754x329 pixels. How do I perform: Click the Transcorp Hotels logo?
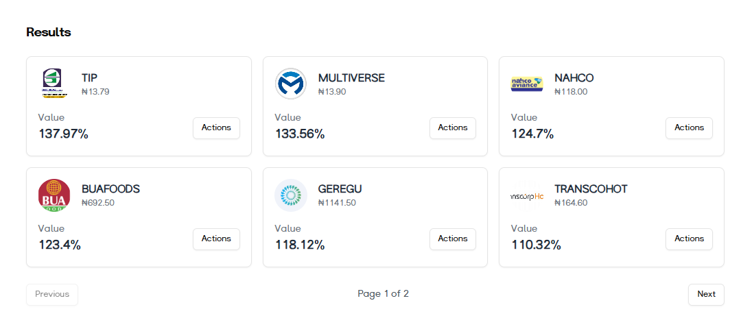[527, 196]
